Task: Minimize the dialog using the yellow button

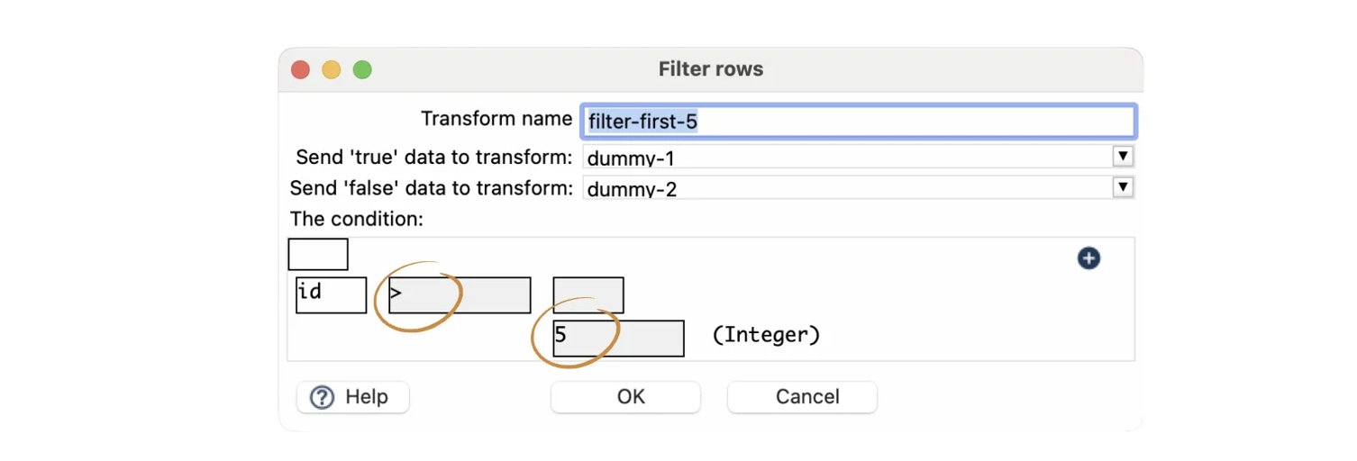Action: point(332,70)
